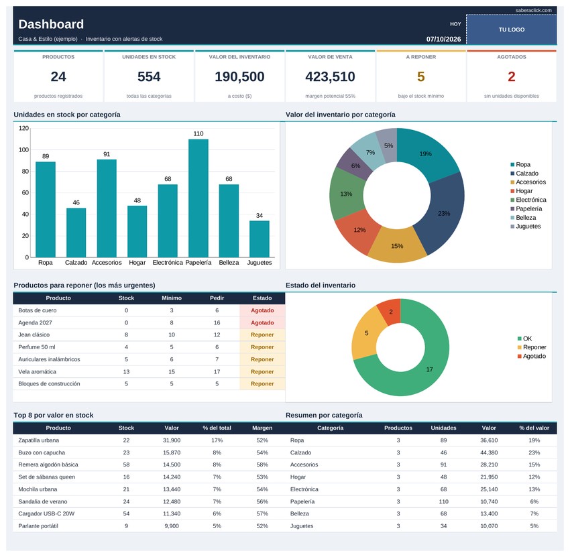The height and width of the screenshot is (557, 570).
Task: Open the saberaclick.com link
Action: click(533, 10)
